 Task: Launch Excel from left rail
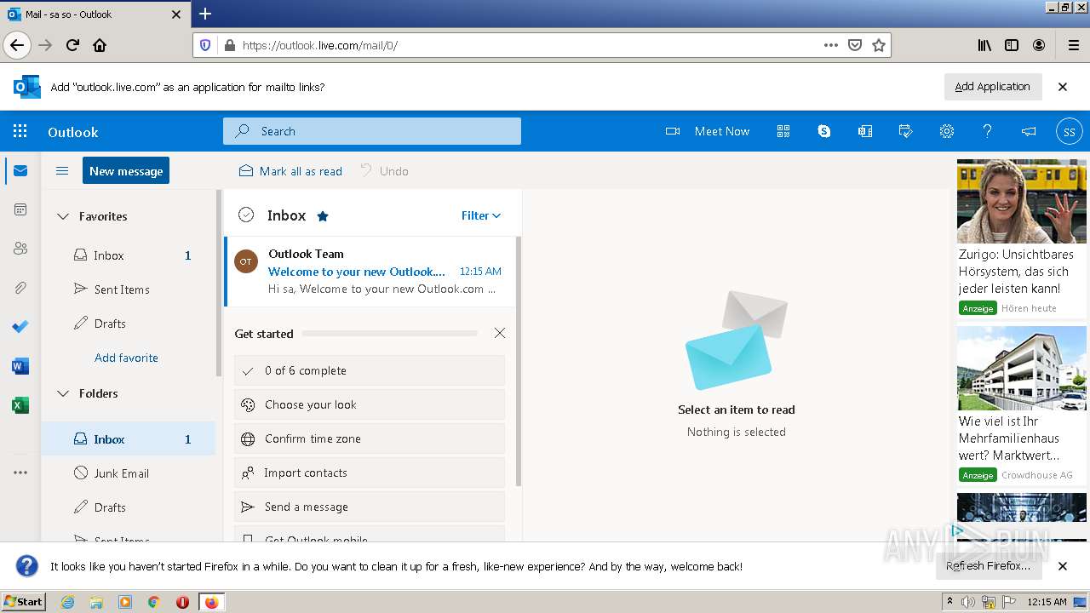click(x=20, y=405)
